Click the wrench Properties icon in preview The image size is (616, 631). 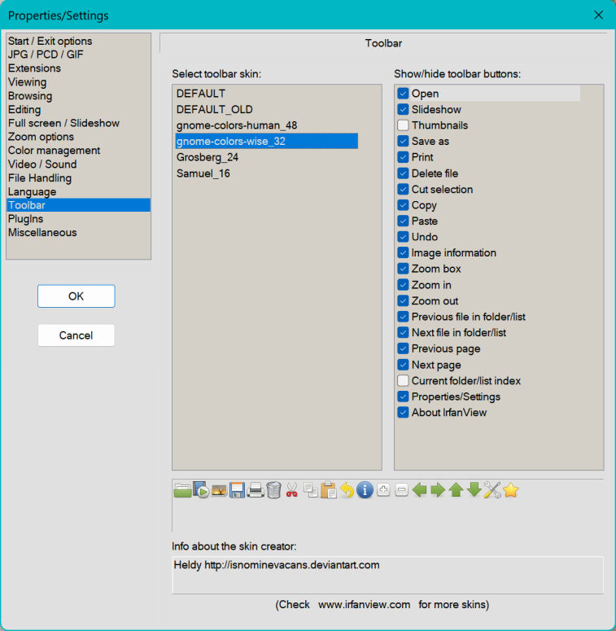coord(492,490)
